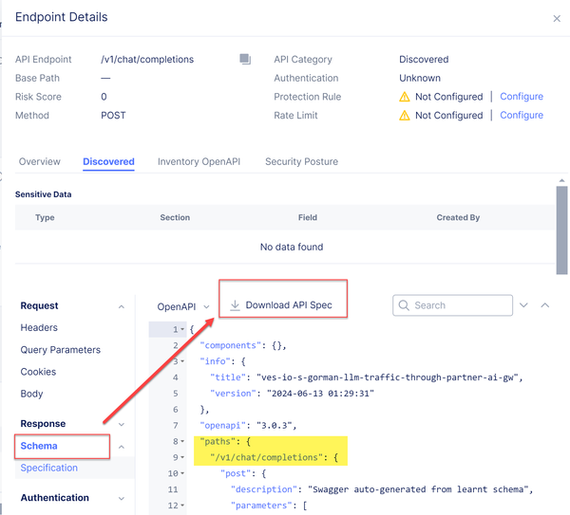Click the Protection Rule warning icon
The width and height of the screenshot is (570, 515).
click(405, 97)
